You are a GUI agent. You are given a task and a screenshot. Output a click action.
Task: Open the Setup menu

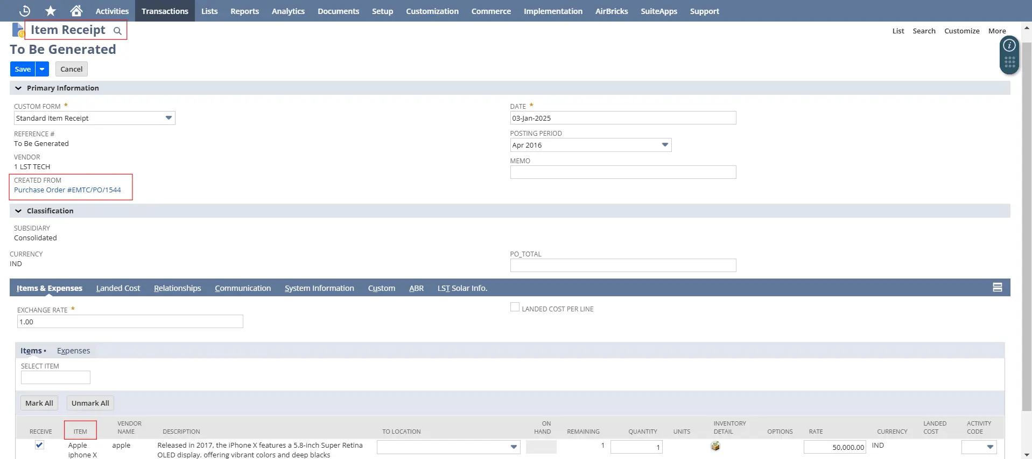[382, 11]
